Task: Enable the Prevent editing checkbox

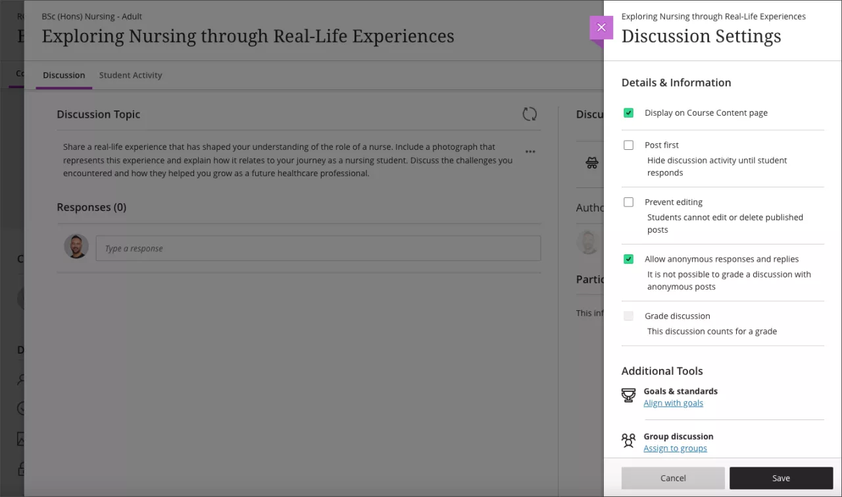Action: click(x=628, y=202)
